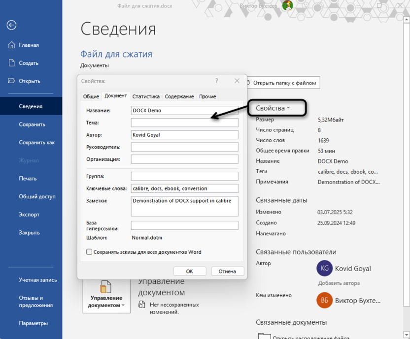This screenshot has height=339, width=410.
Task: Click Открыть расположение файла link
Action: [x=311, y=337]
